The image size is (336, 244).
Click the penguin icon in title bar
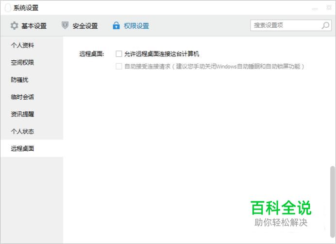[x=8, y=8]
